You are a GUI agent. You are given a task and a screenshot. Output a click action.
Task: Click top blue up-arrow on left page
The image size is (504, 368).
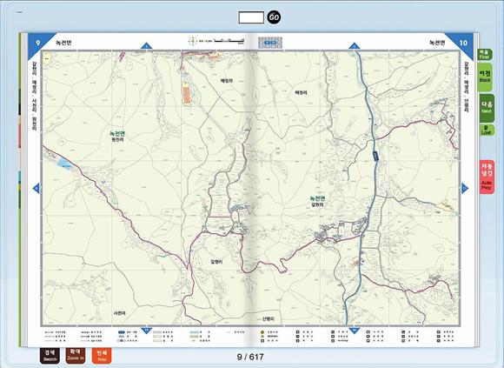click(146, 46)
